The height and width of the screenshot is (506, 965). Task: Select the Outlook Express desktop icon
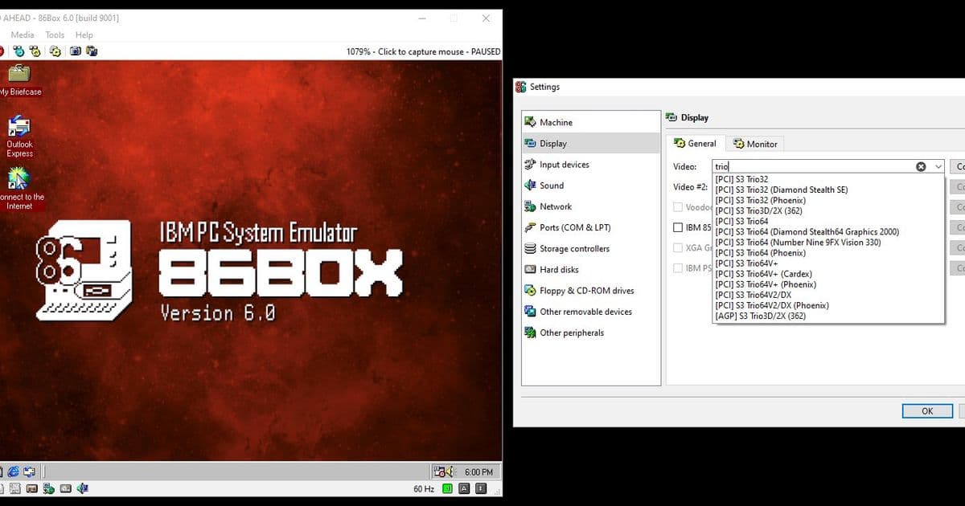[19, 137]
